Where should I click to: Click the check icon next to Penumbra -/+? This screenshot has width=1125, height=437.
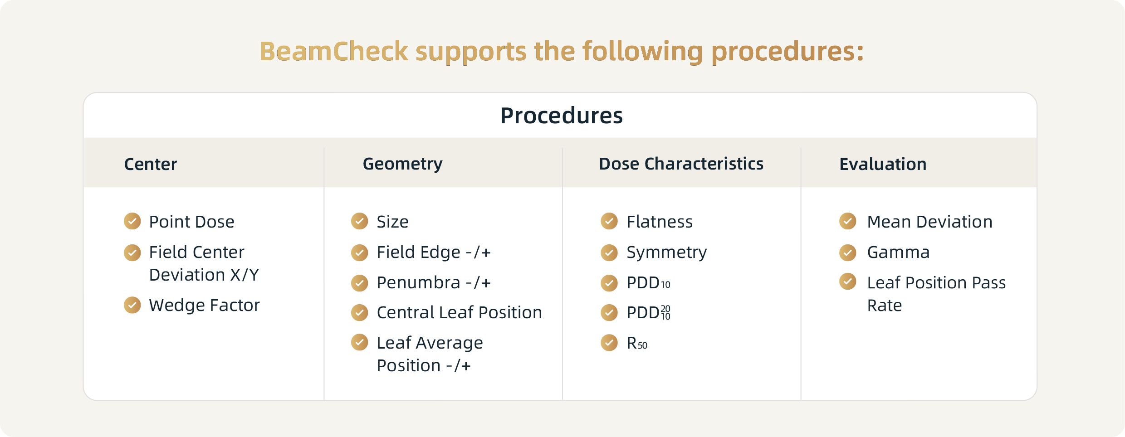tap(360, 282)
